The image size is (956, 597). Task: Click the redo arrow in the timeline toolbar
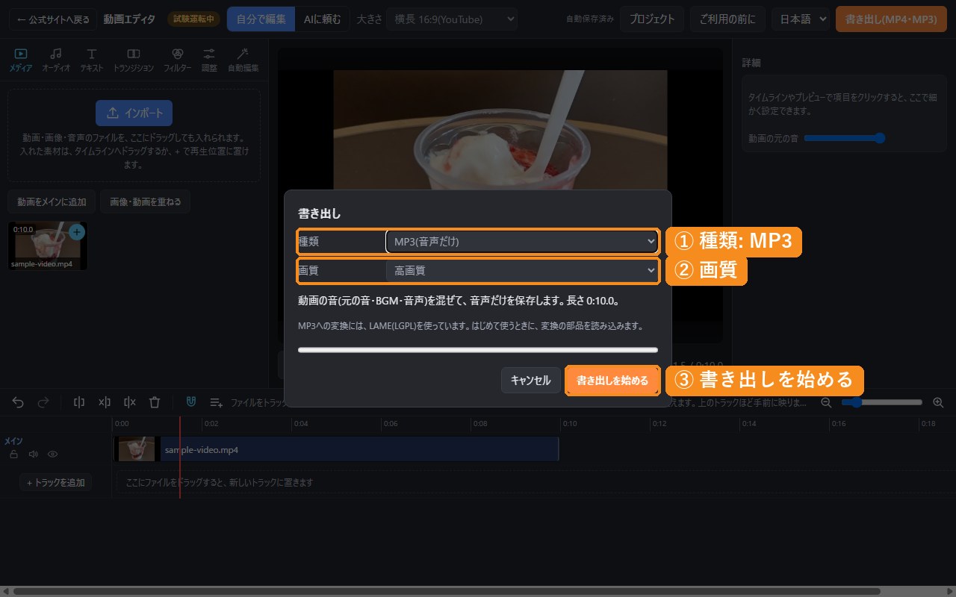43,402
